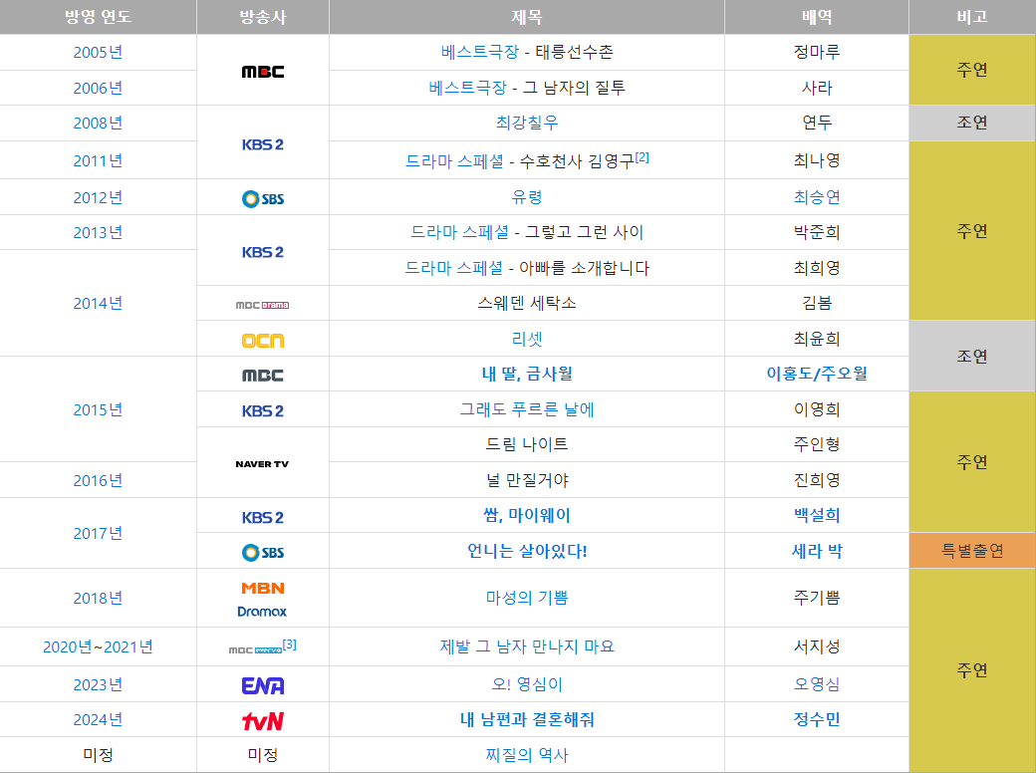Image resolution: width=1036 pixels, height=773 pixels.
Task: Click the ENA channel logo
Action: click(265, 682)
